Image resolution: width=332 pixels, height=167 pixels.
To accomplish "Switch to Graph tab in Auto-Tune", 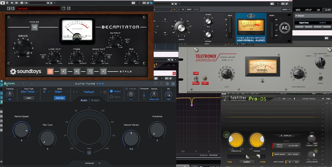I will click(95, 100).
